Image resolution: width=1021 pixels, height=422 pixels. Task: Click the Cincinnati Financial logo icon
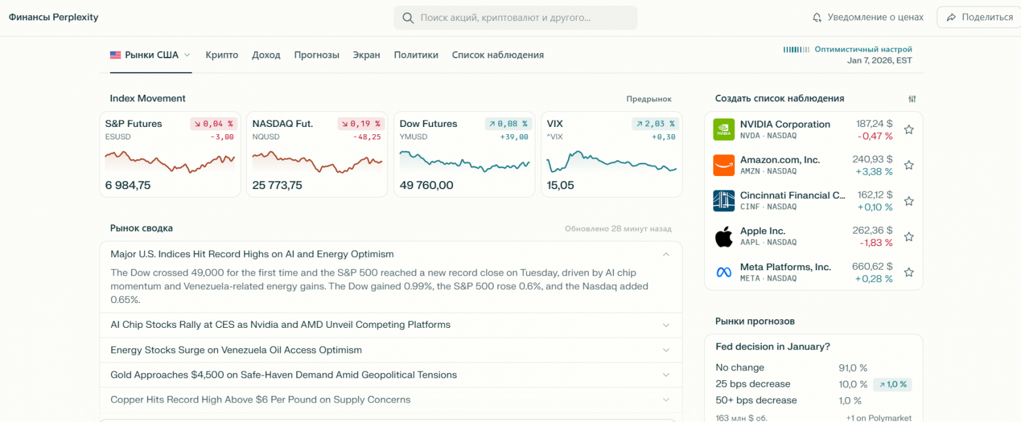click(724, 201)
